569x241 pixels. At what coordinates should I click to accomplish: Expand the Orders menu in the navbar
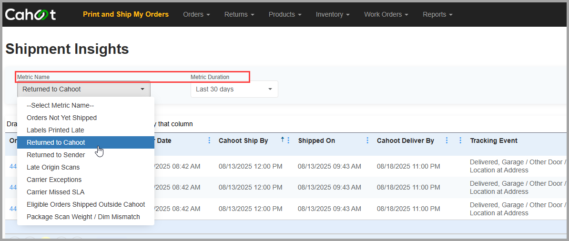197,14
